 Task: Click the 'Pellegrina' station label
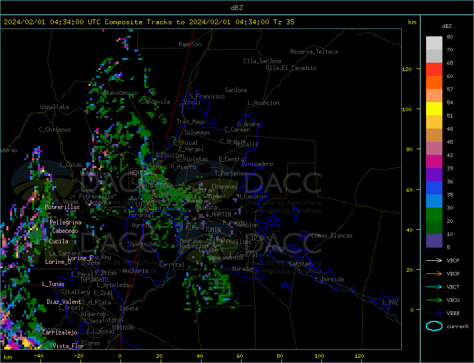click(x=66, y=222)
